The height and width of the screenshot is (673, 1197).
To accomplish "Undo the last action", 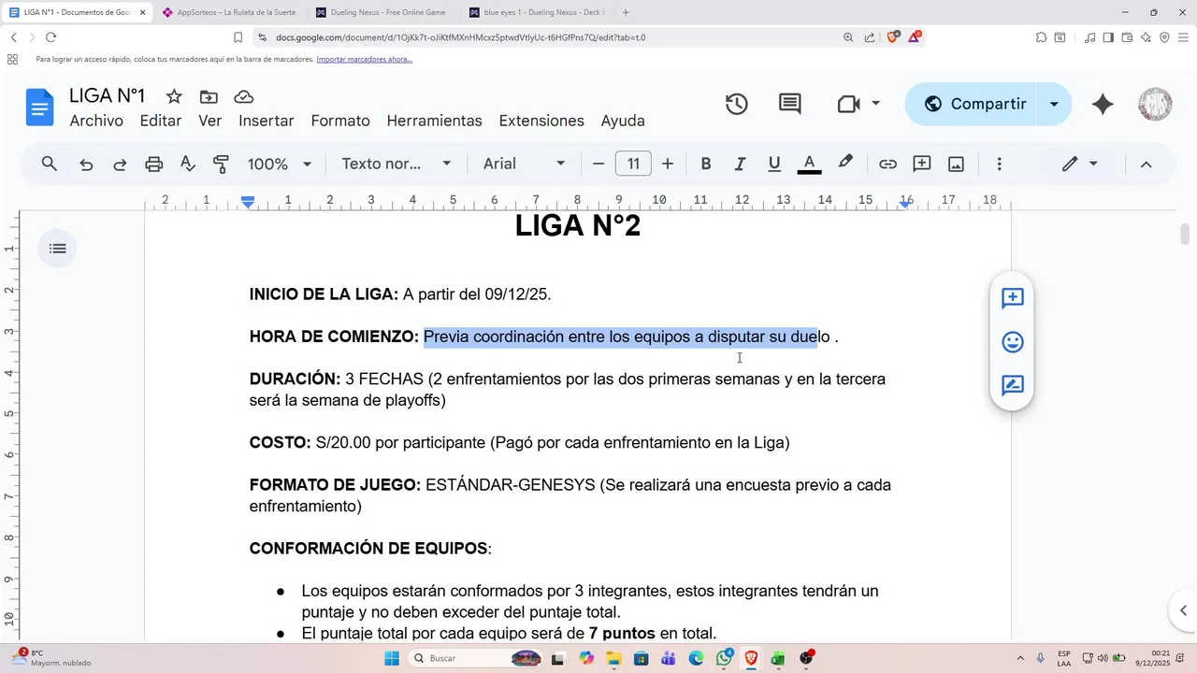I will tap(86, 165).
